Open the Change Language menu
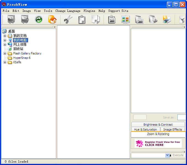The image size is (187, 165). pos(68,11)
